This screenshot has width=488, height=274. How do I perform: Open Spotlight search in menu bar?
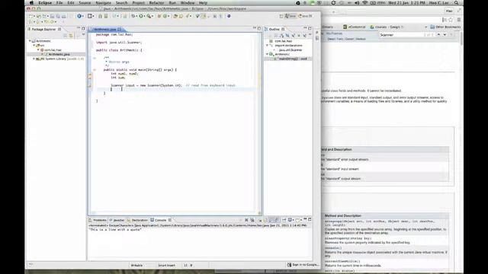(x=456, y=3)
